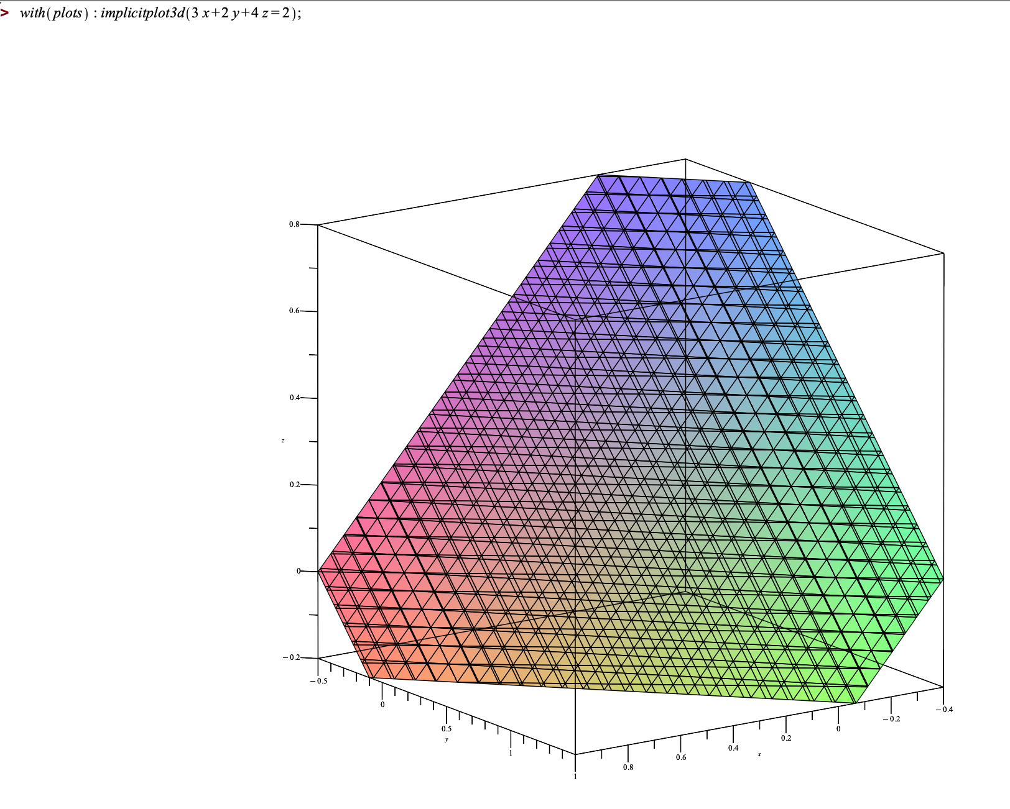Click the x axis name label
This screenshot has height=809, width=1010.
click(x=759, y=754)
